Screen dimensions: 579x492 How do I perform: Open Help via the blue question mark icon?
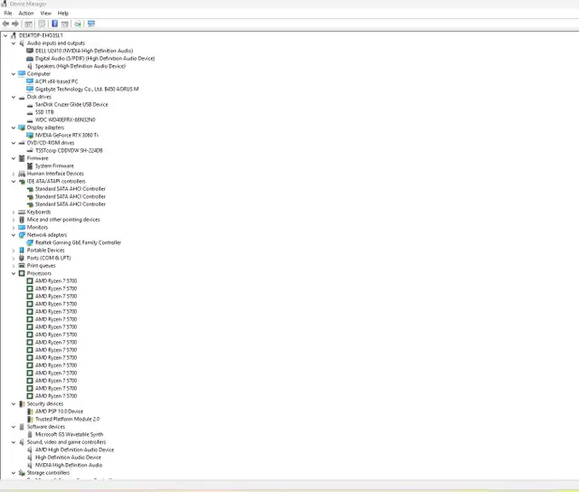point(54,24)
